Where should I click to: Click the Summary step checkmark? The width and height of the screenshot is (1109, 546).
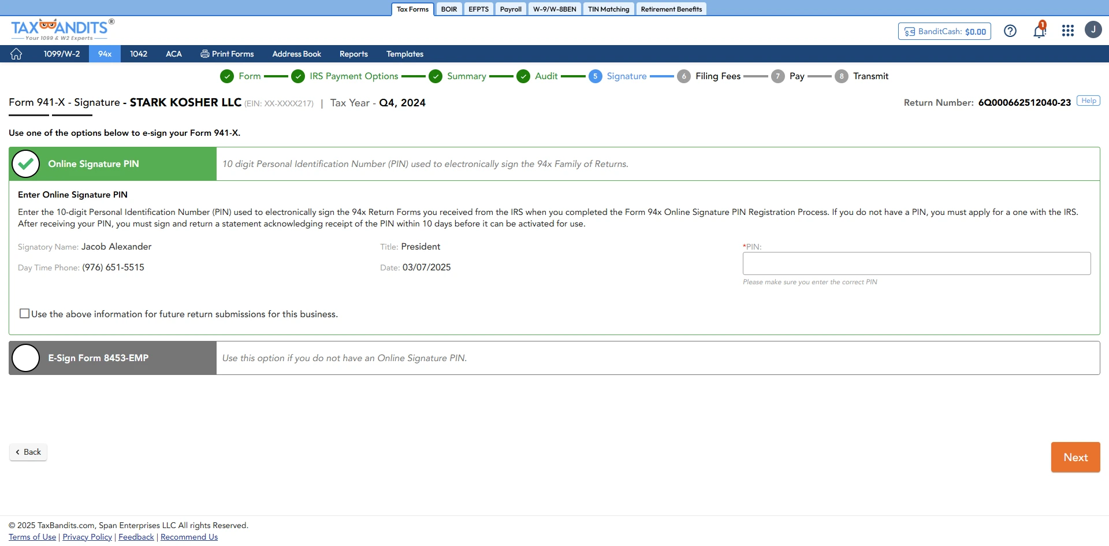click(x=436, y=76)
